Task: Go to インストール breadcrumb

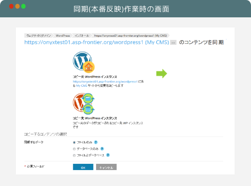Action: (82, 36)
